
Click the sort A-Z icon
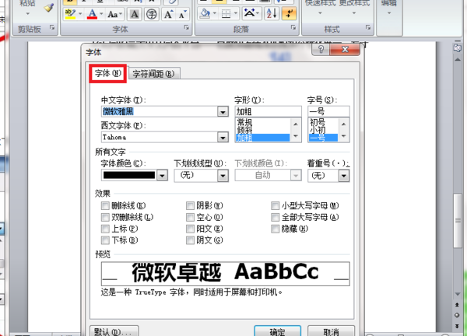pyautogui.click(x=272, y=13)
